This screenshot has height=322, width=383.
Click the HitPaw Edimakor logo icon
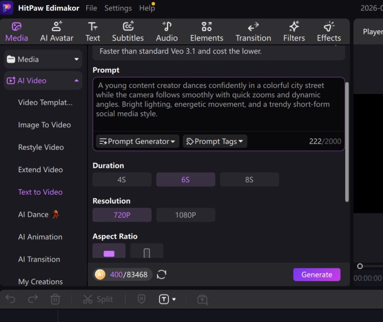(7, 8)
